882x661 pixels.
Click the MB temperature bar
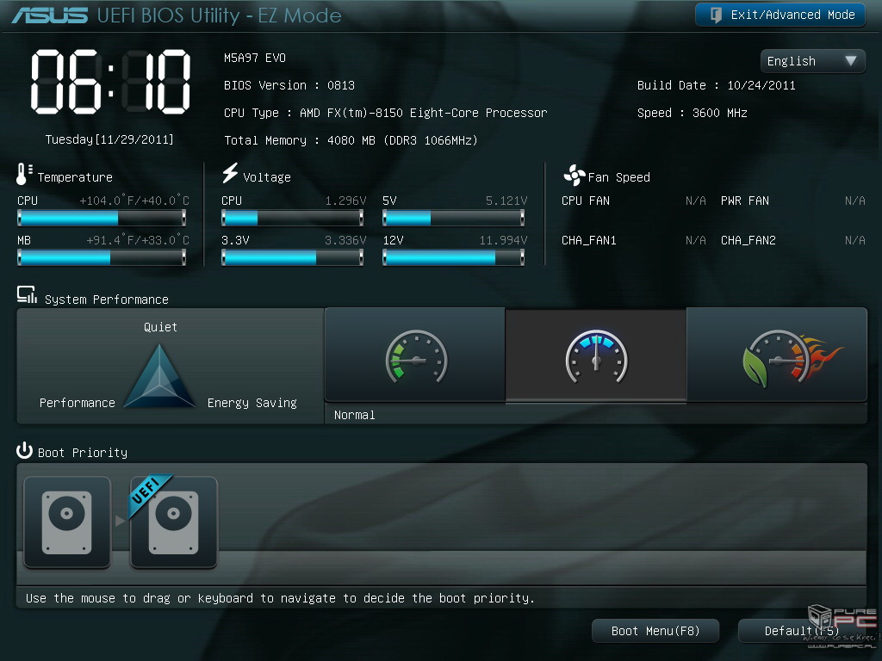point(102,257)
